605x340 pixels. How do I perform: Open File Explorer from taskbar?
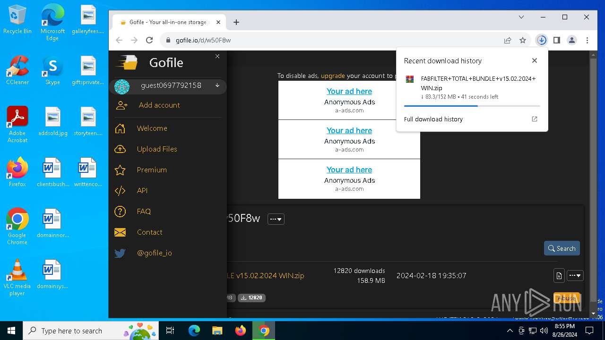coord(217,331)
